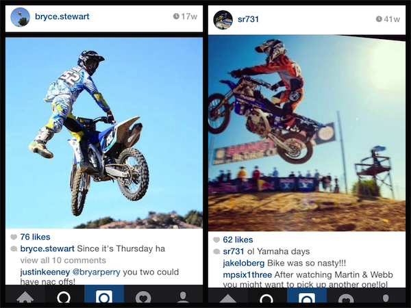Screen dimensions: 411x308
Task: Open profile tab in left screen
Action: pos(183,296)
